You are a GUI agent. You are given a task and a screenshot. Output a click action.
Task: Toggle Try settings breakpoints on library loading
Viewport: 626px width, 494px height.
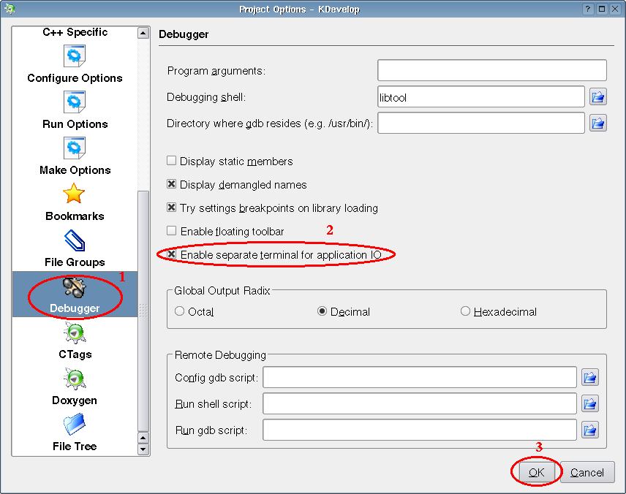pos(172,208)
